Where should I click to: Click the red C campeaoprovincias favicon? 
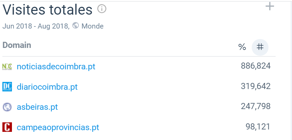(7, 127)
